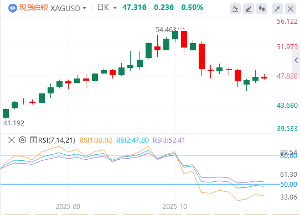Click the RSI2:47.80 value
300x215 pixels.
132,140
